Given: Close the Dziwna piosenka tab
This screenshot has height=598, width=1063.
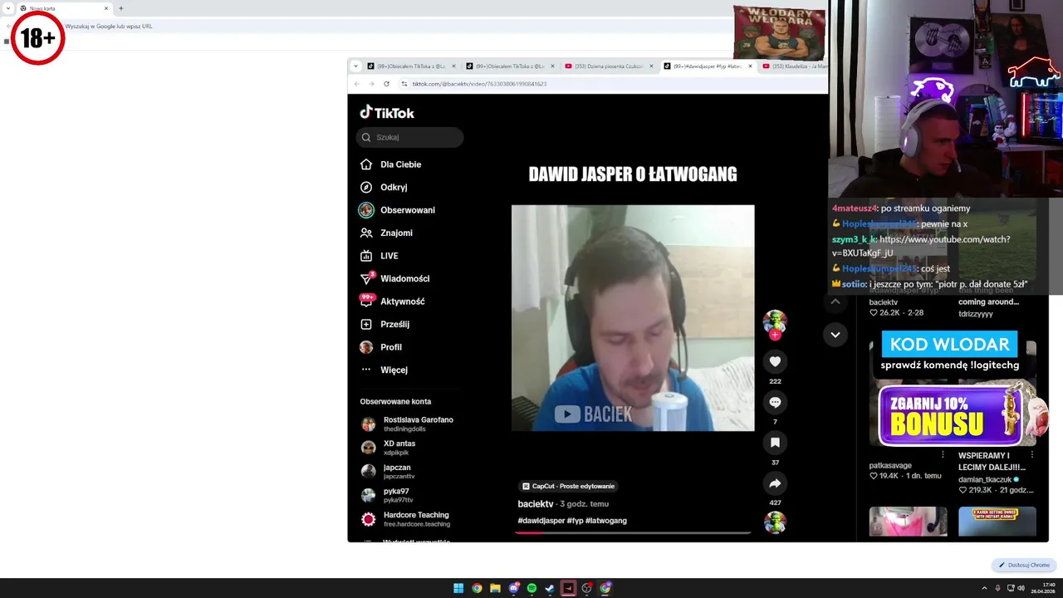Looking at the screenshot, I should 651,66.
